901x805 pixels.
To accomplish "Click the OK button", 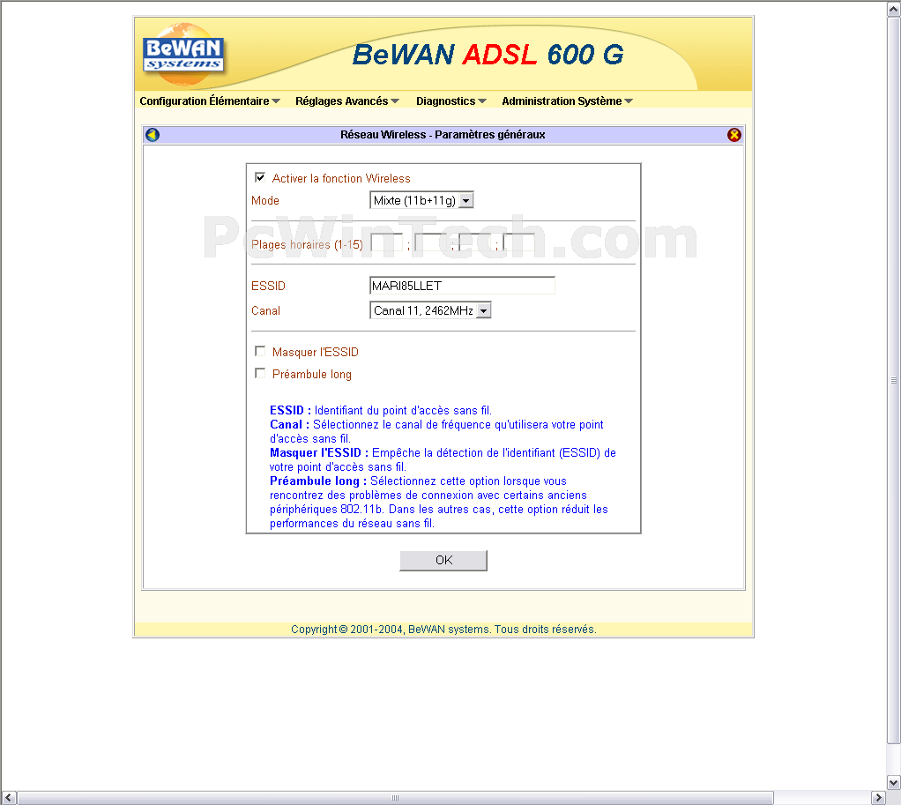I will click(443, 560).
